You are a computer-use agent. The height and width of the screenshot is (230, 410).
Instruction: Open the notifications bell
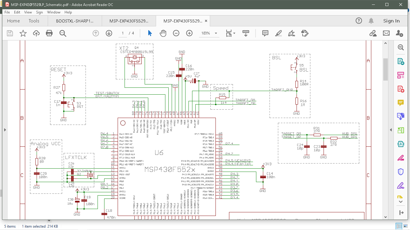tap(371, 21)
